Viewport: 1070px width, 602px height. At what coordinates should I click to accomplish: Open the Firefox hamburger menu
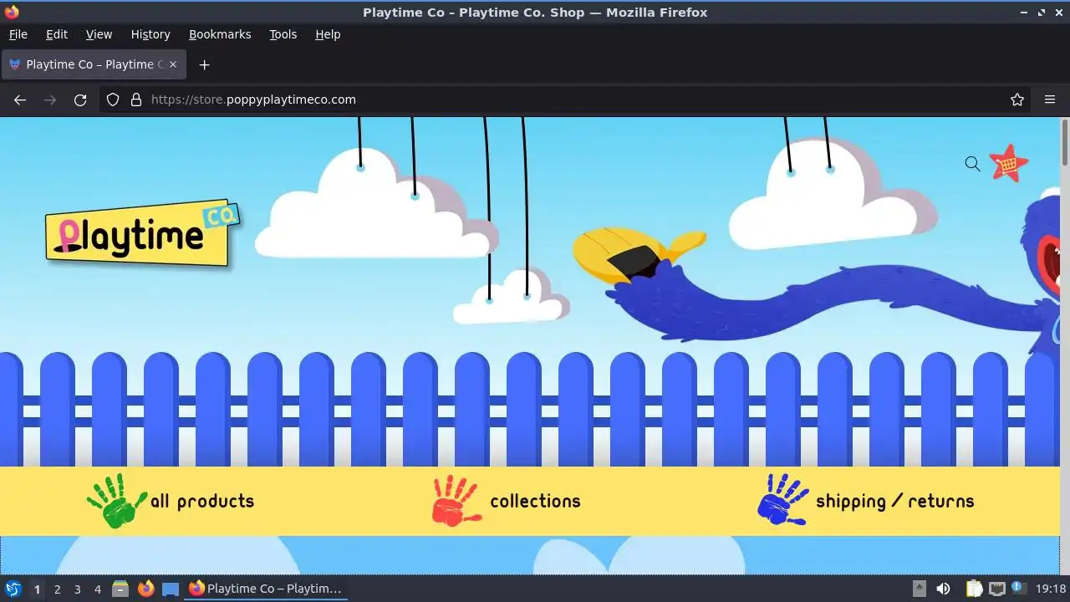point(1050,99)
